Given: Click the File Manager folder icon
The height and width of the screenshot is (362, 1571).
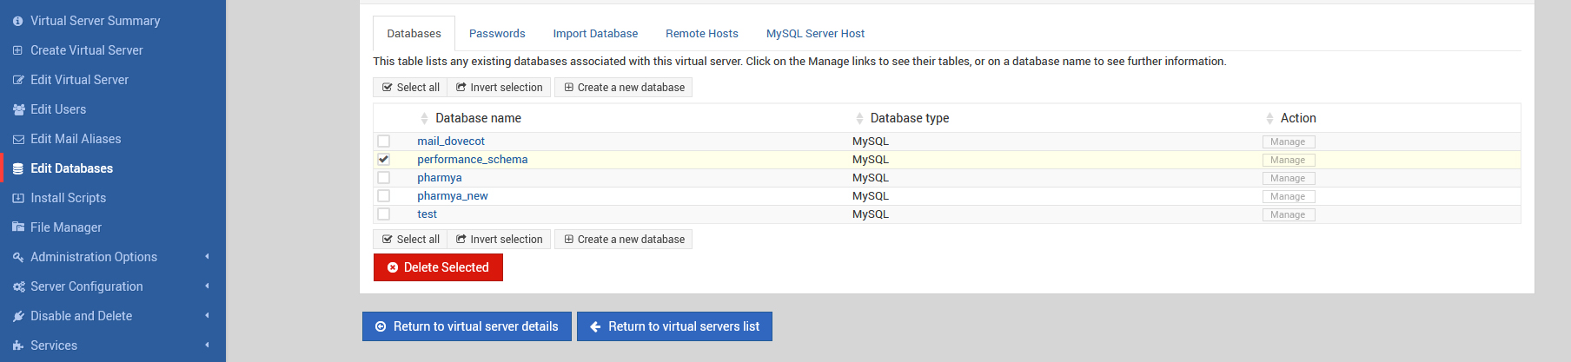Looking at the screenshot, I should pos(18,227).
